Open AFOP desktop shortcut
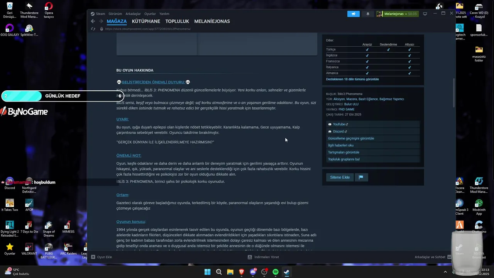The width and height of the screenshot is (494, 278). point(29,205)
